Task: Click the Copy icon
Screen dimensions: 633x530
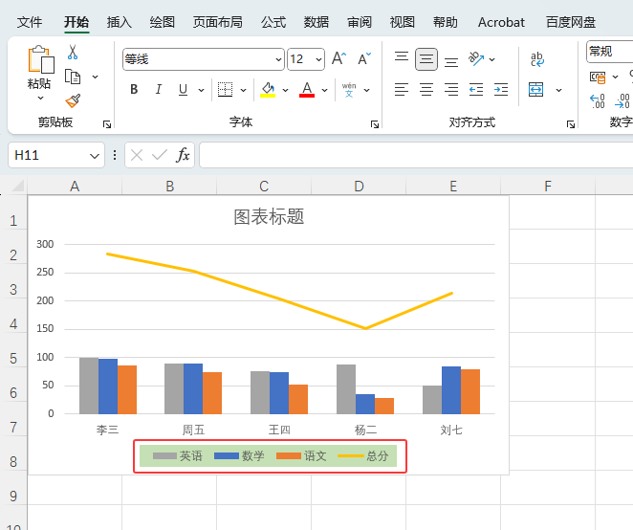Action: [73, 77]
